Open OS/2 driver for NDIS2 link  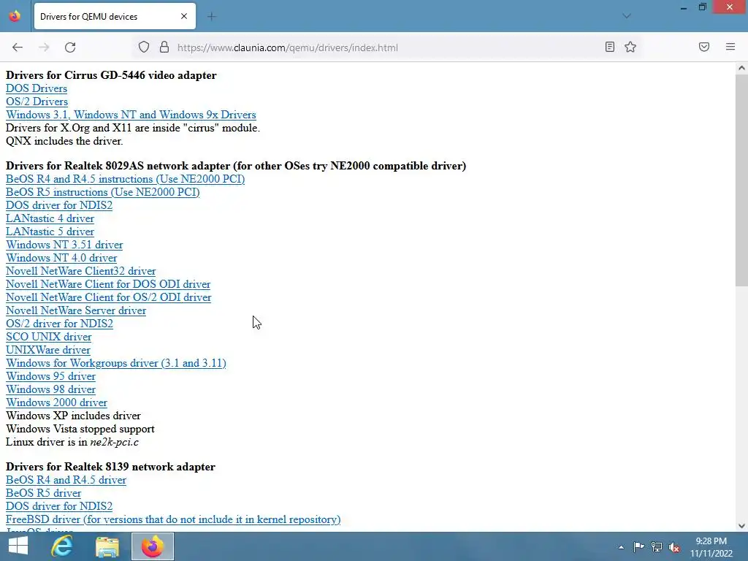point(60,324)
